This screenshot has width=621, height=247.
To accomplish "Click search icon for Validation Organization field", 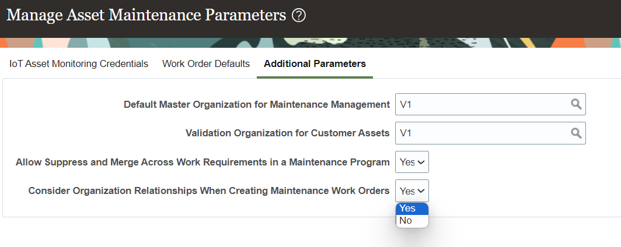I will coord(576,133).
